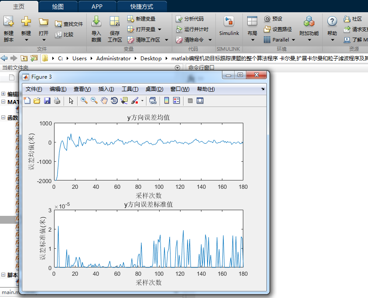The height and width of the screenshot is (298, 368).
Task: Click Analyze Code (分析代码)
Action: tap(190, 19)
